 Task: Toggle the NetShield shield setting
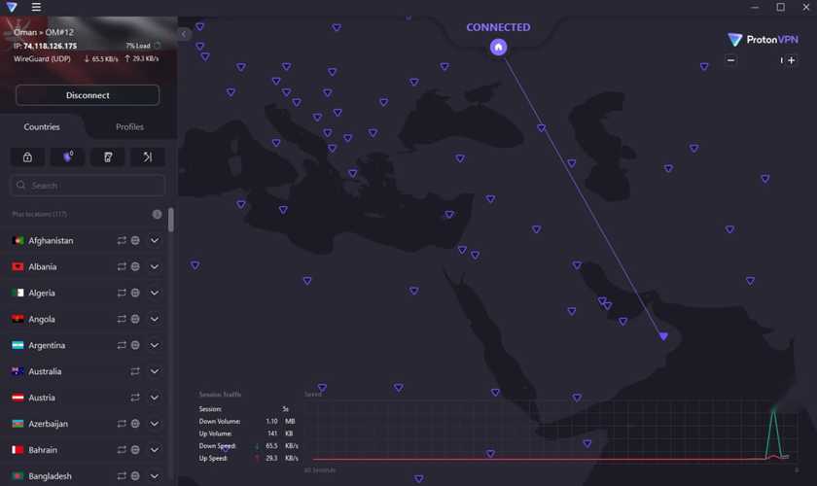pyautogui.click(x=68, y=156)
